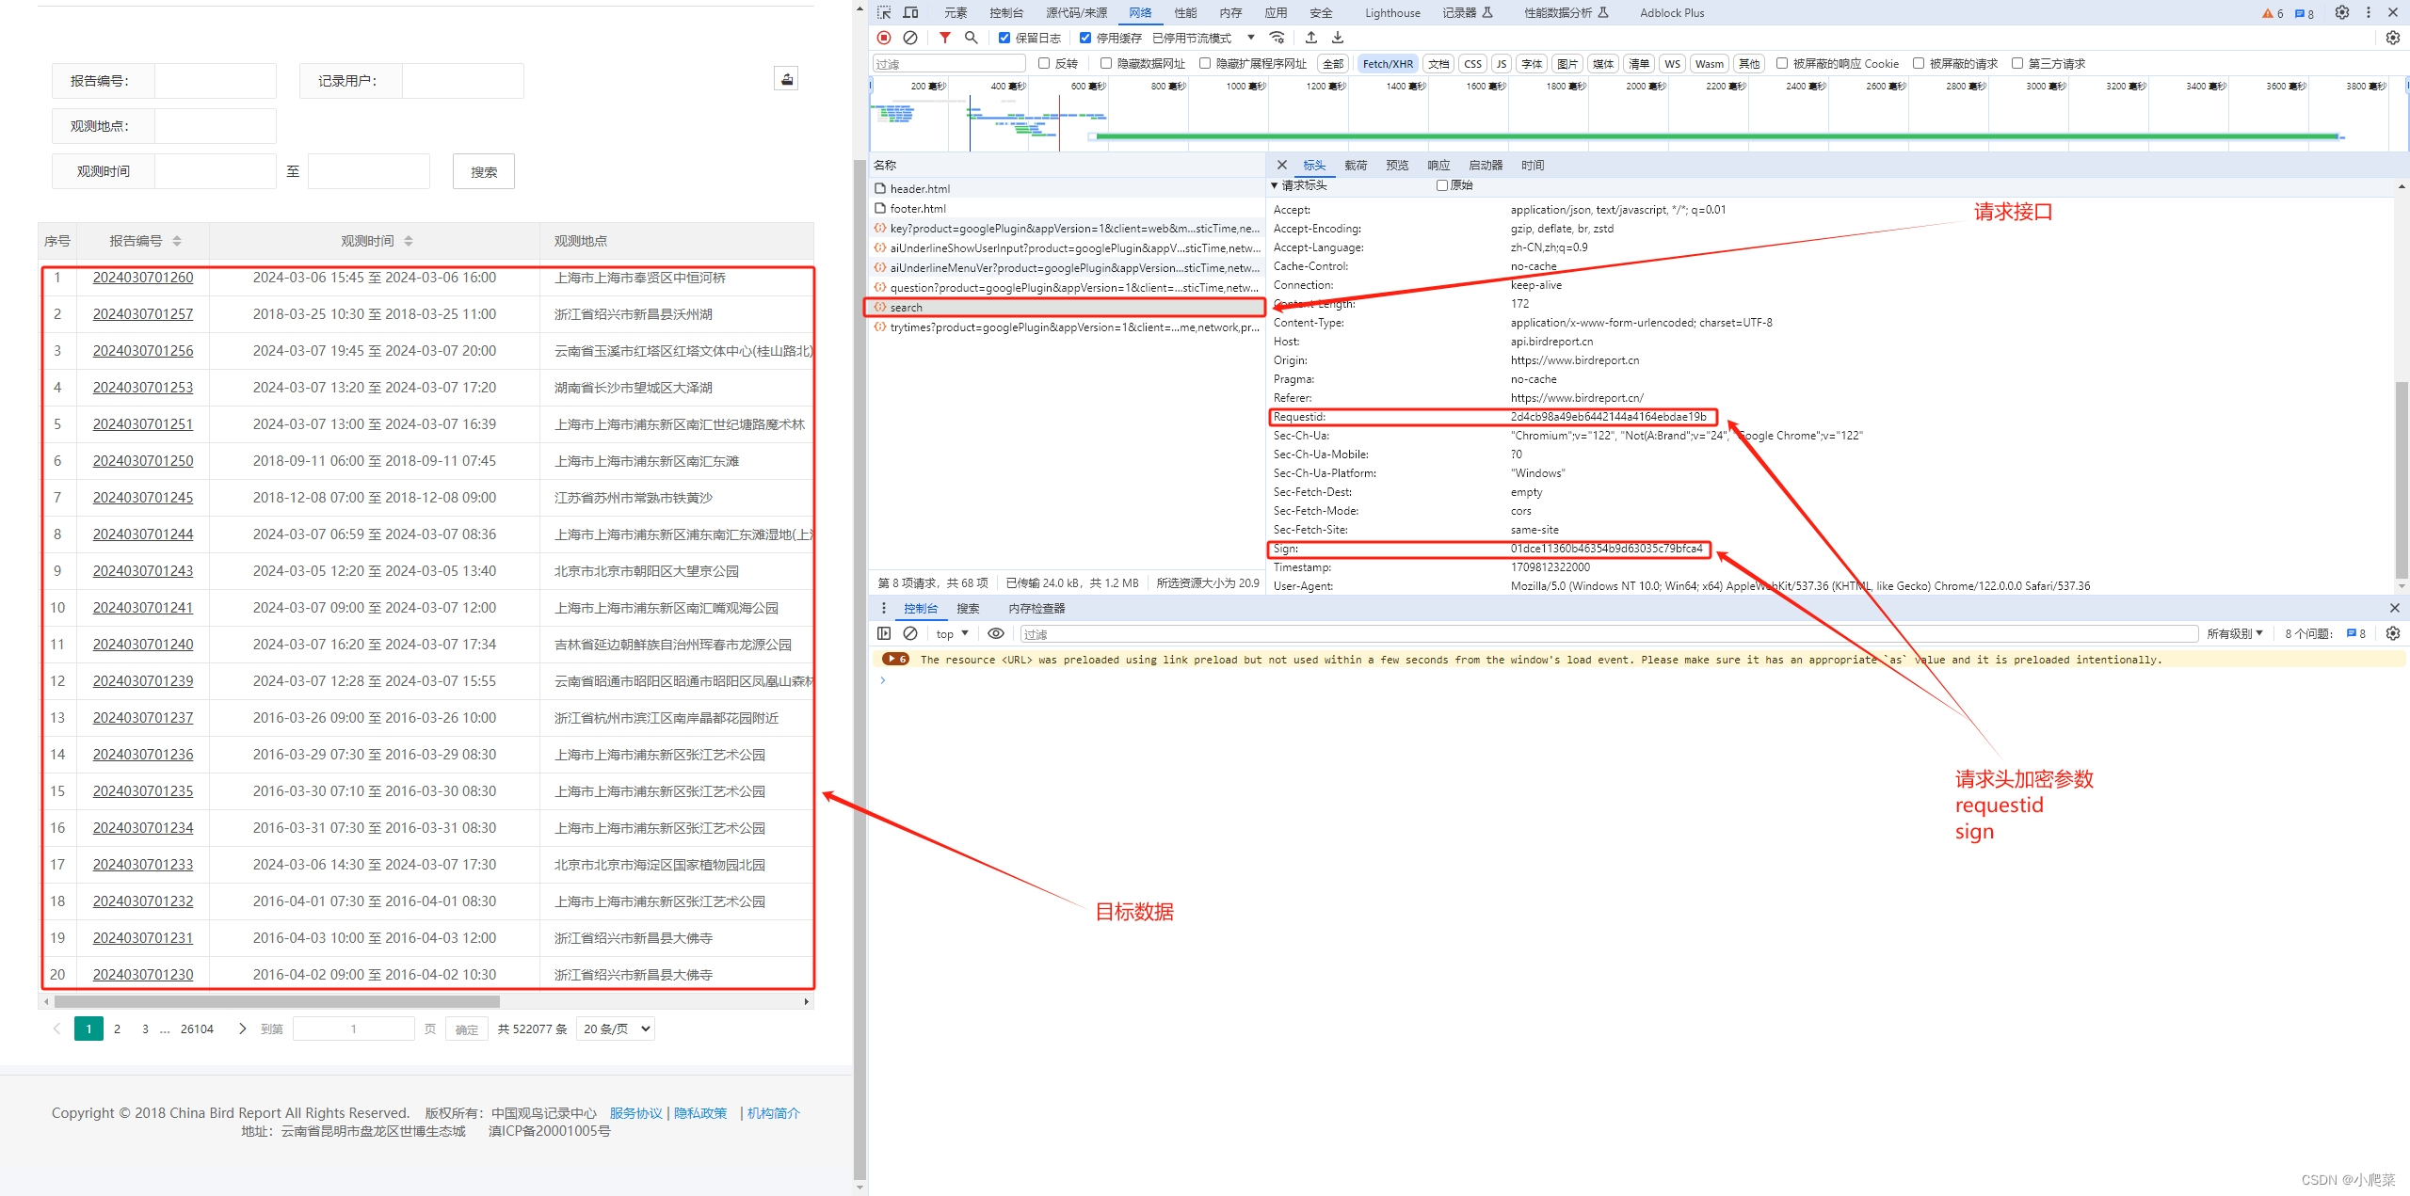Open the 20 条/页 page size dropdown
The height and width of the screenshot is (1196, 2410).
[616, 1029]
